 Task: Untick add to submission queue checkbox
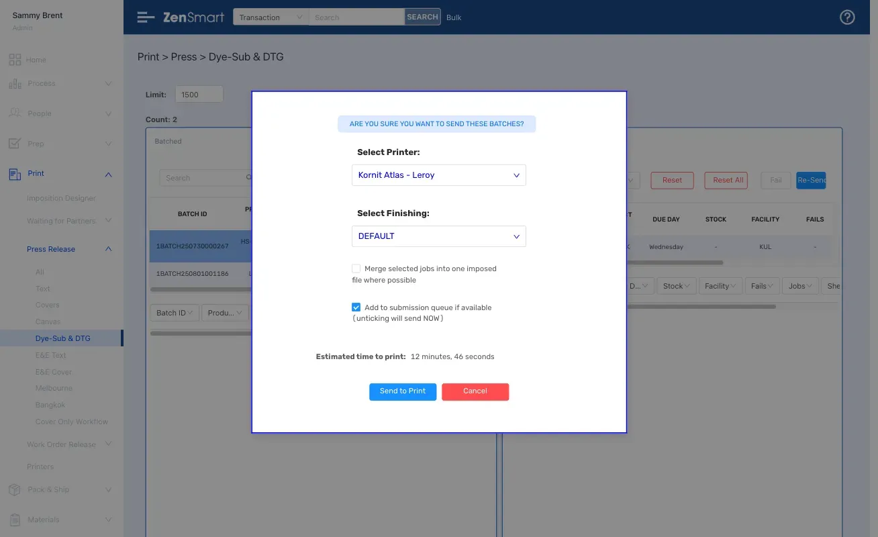(x=356, y=307)
